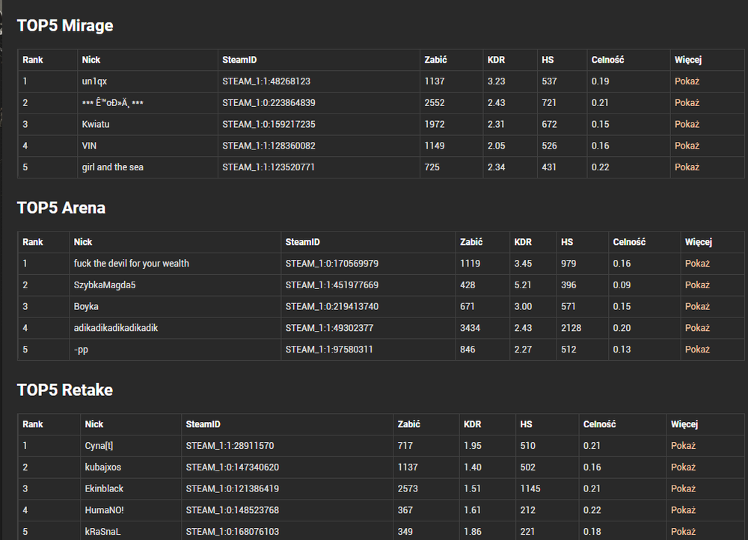Select HS value 2128
Image resolution: width=748 pixels, height=540 pixels.
pos(571,328)
